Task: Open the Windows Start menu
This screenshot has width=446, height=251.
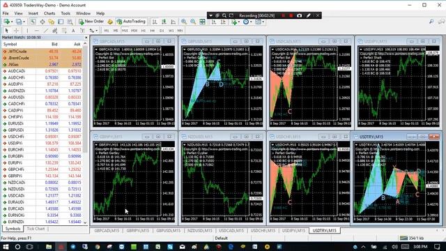Action: (x=6, y=247)
